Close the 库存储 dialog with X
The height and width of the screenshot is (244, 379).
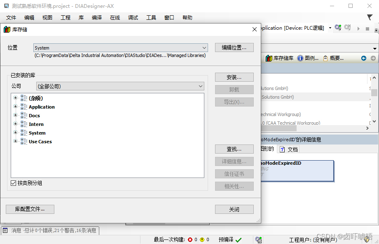pos(254,29)
